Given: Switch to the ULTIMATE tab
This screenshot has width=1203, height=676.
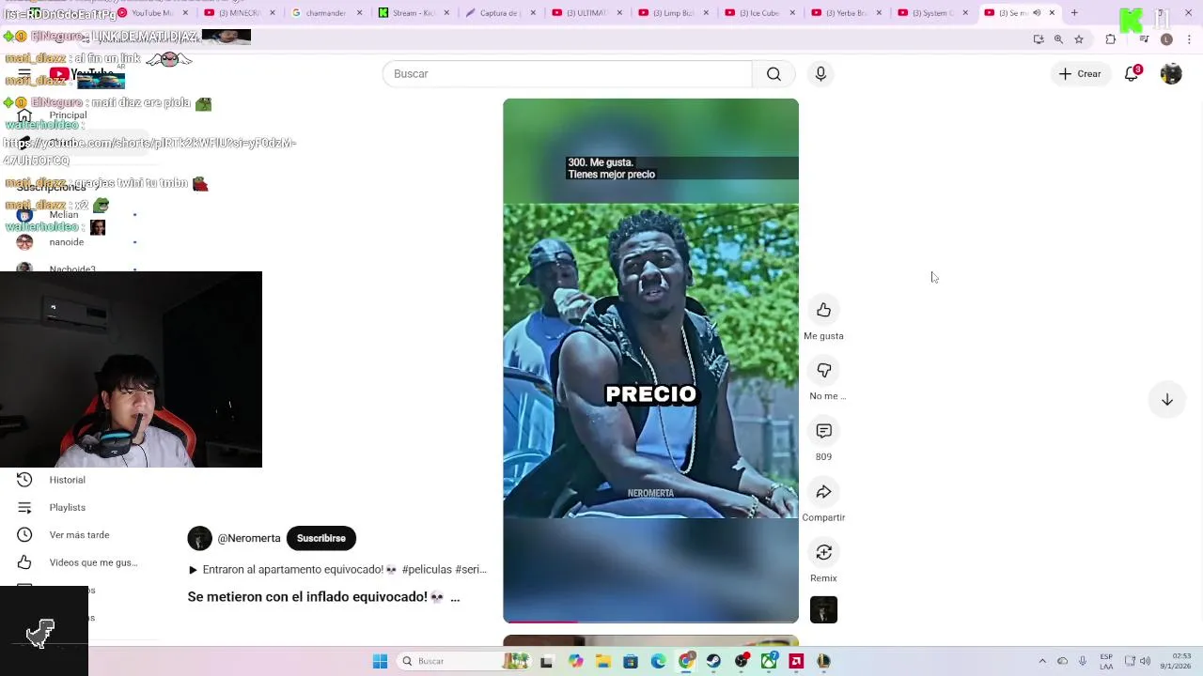Looking at the screenshot, I should [586, 13].
